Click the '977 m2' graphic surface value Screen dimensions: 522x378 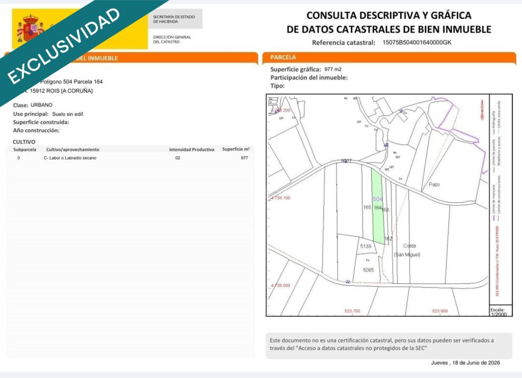point(332,69)
